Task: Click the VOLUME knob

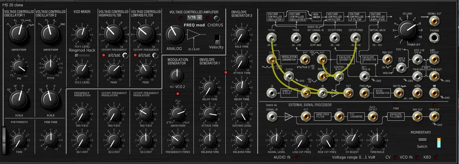Action: point(408,30)
